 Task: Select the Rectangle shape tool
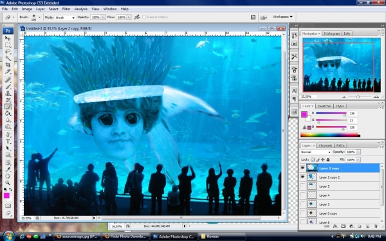click(8, 155)
